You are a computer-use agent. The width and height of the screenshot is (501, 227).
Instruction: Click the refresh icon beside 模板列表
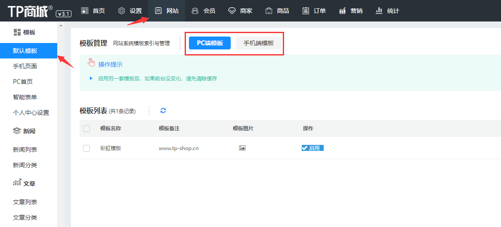pyautogui.click(x=163, y=110)
